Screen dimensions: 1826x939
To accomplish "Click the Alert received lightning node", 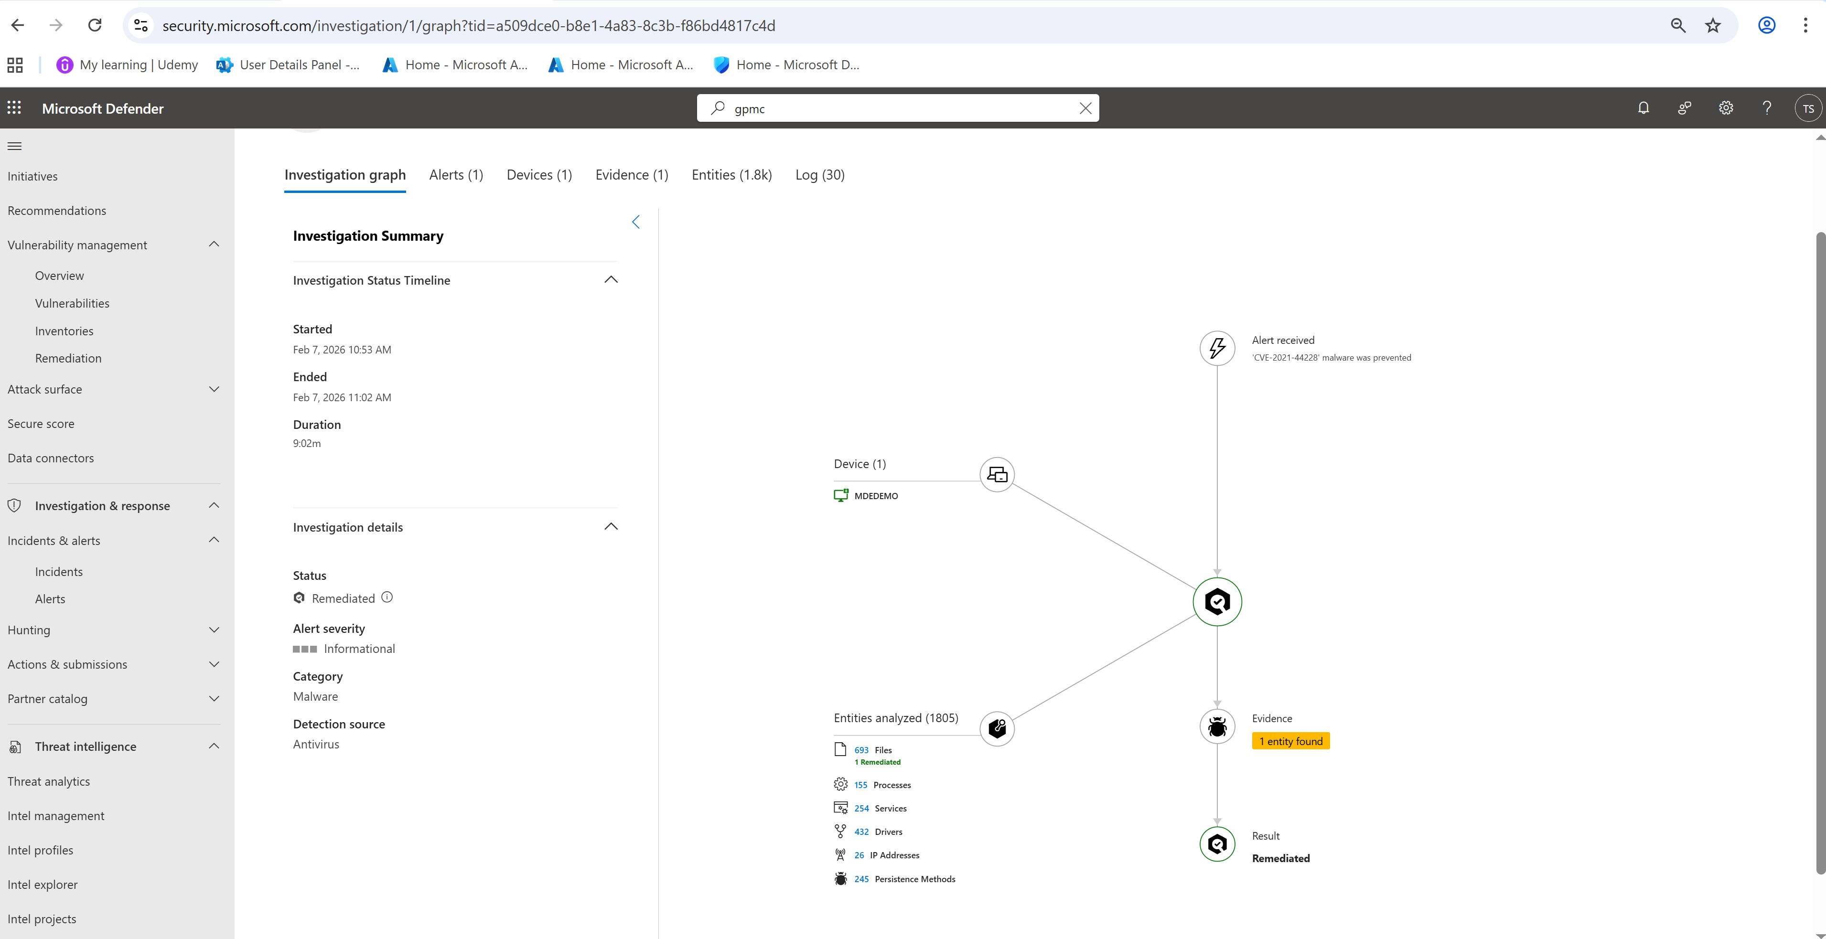I will [x=1216, y=348].
